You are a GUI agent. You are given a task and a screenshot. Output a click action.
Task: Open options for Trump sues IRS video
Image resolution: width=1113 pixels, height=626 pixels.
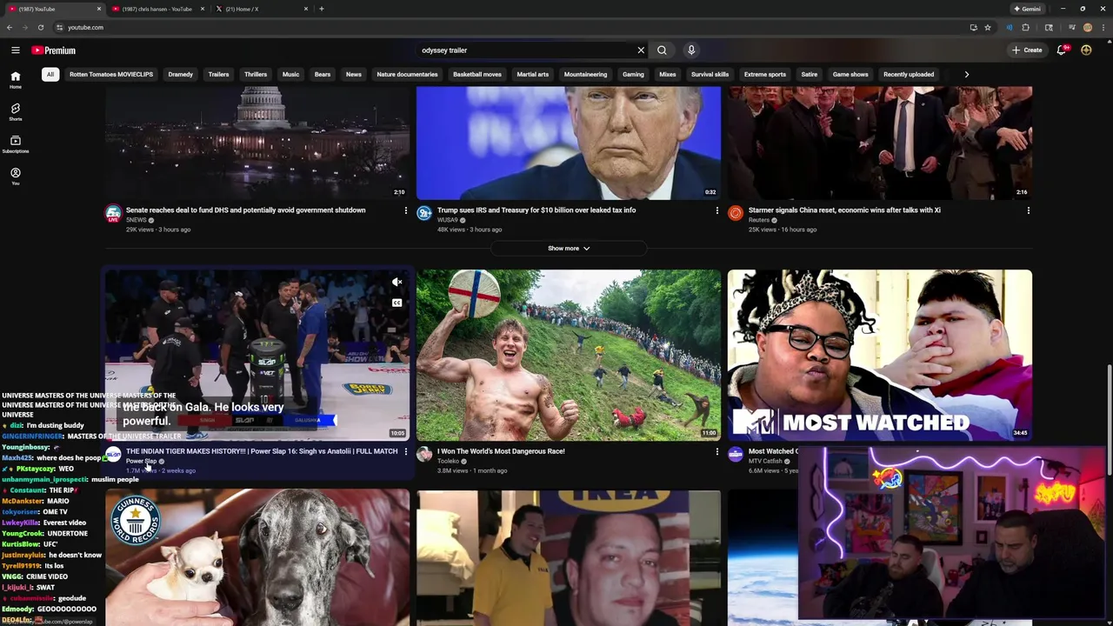(x=716, y=210)
